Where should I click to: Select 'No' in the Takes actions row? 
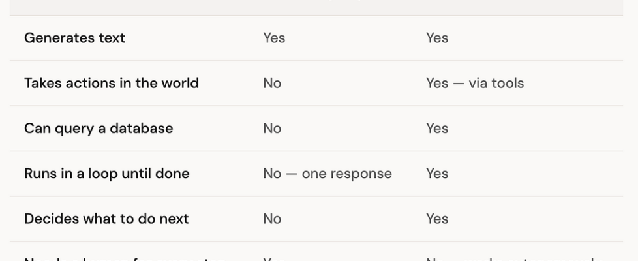click(x=272, y=83)
